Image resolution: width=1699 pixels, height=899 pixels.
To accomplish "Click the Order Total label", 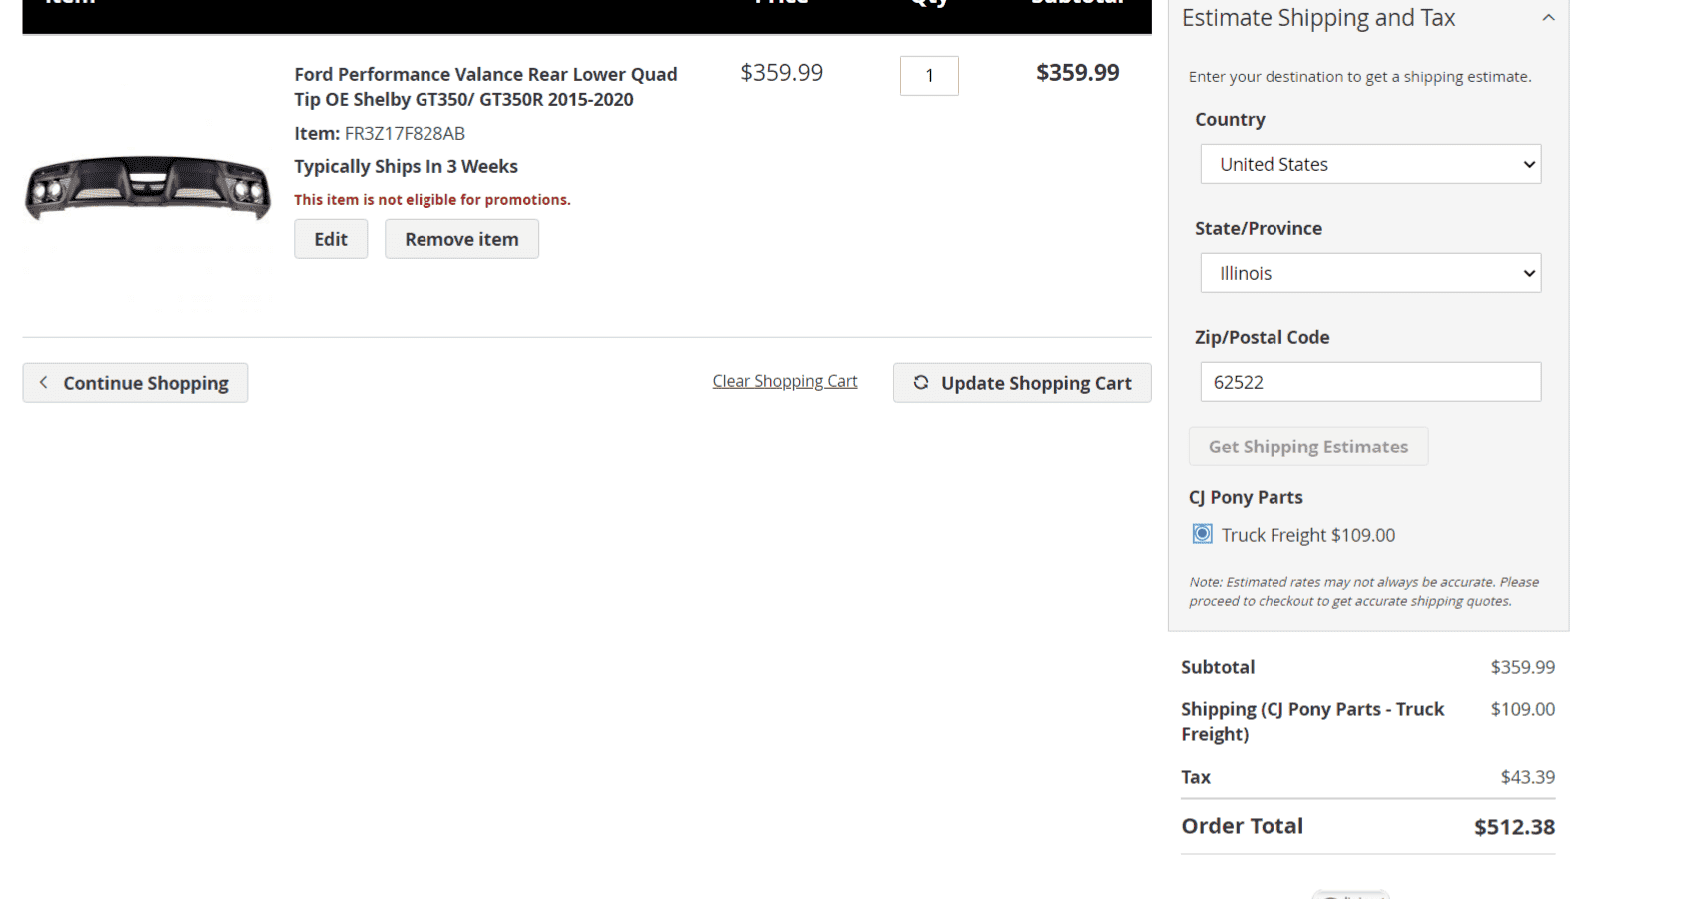I will pyautogui.click(x=1242, y=826).
